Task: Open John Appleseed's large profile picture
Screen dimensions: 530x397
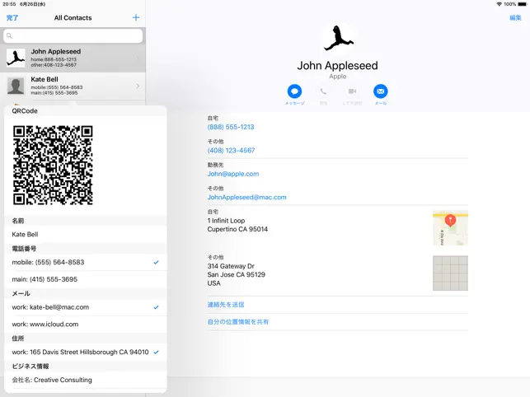Action: 338,38
